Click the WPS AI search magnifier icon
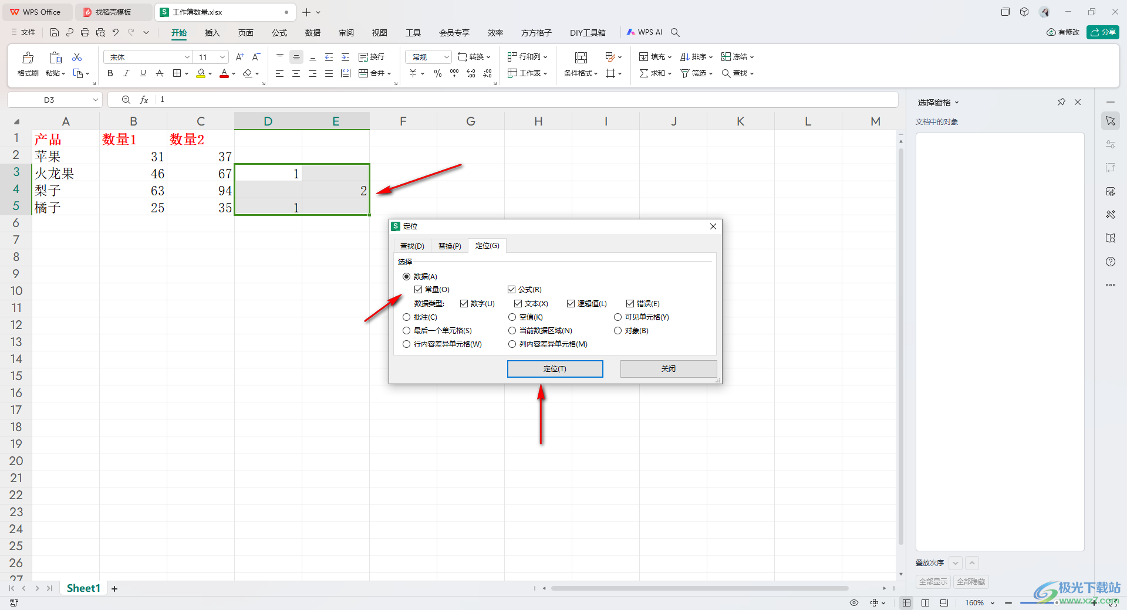Image resolution: width=1127 pixels, height=610 pixels. tap(676, 32)
